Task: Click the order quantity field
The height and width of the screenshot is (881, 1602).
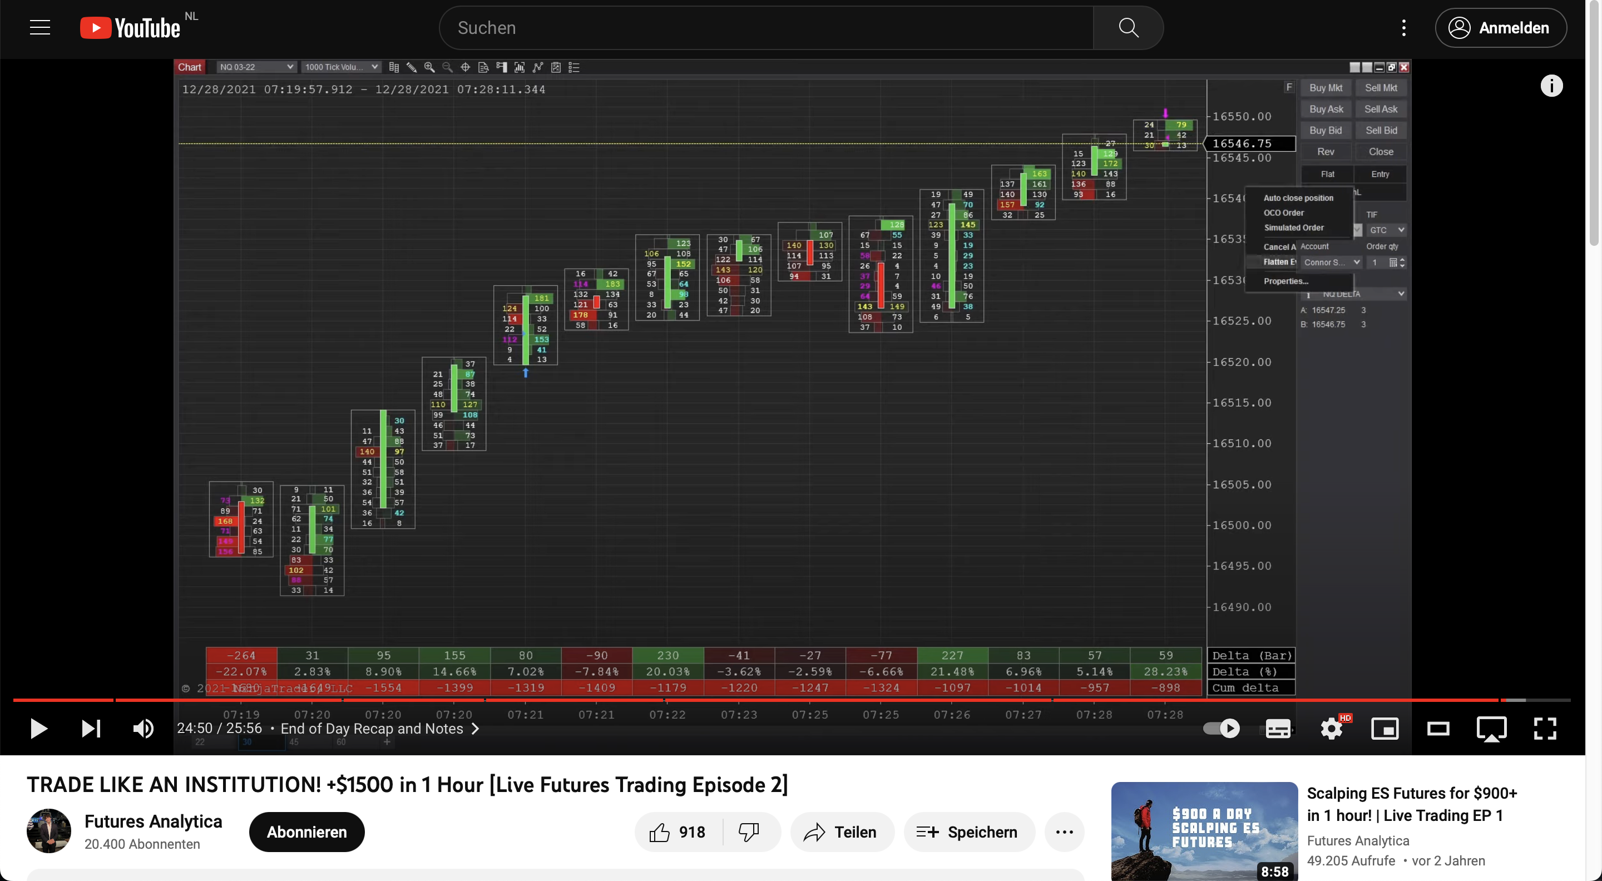Action: tap(1377, 263)
